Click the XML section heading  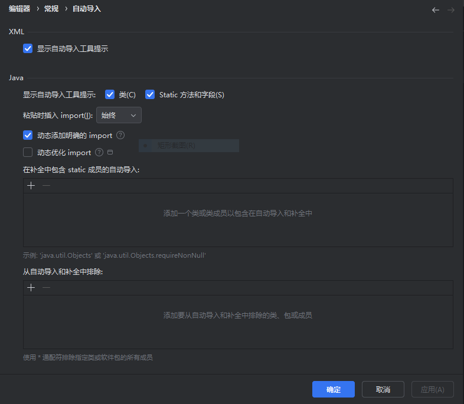[x=17, y=32]
